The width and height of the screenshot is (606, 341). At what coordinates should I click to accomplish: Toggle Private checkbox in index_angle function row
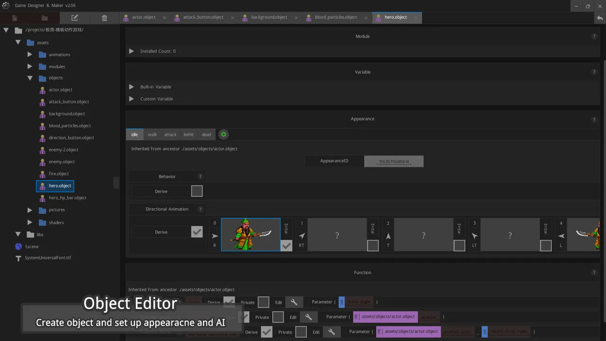(263, 302)
